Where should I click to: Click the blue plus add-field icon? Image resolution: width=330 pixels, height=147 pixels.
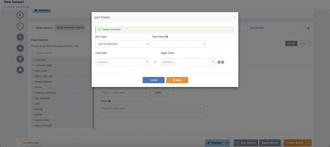pos(219,62)
